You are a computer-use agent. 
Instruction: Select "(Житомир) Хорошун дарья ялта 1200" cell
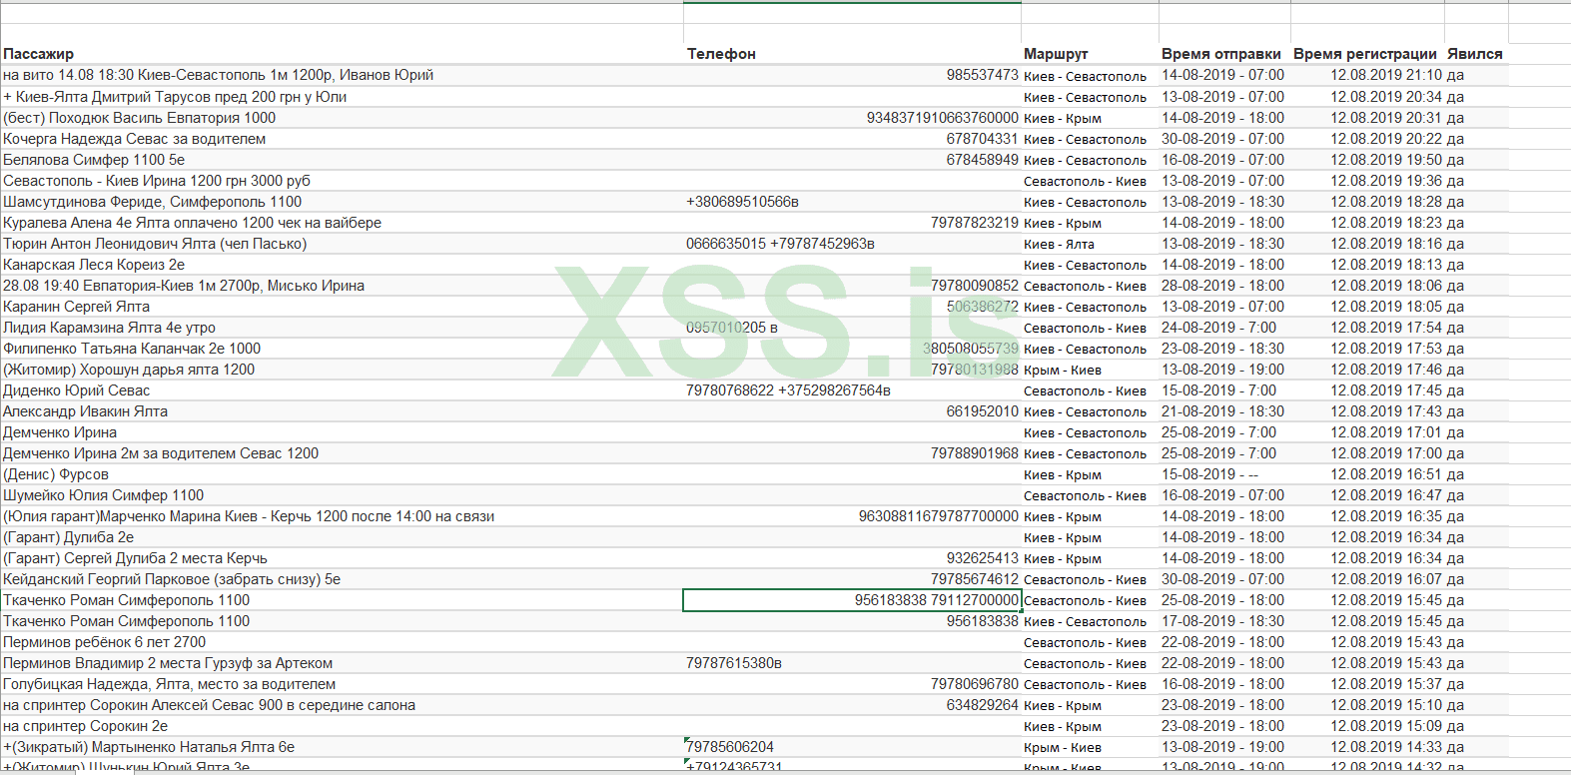coord(129,370)
